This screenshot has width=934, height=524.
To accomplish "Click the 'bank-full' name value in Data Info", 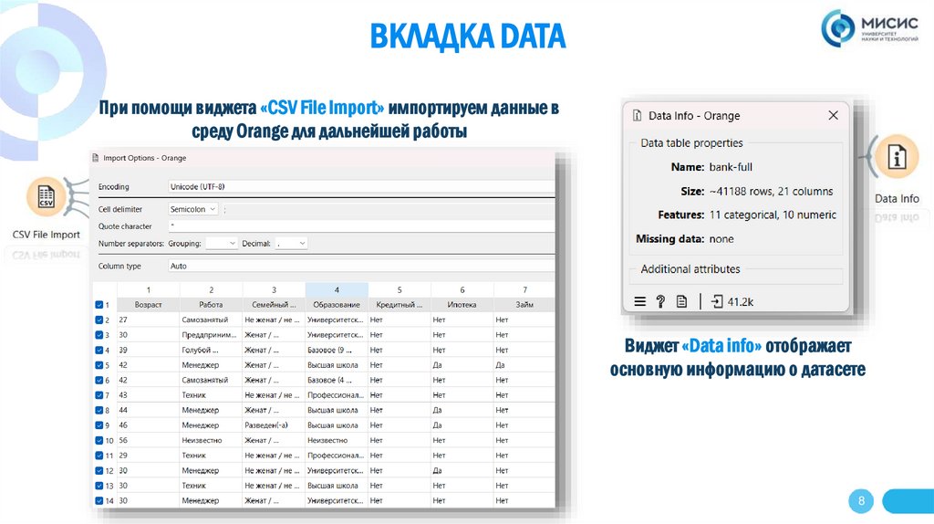I will (731, 167).
